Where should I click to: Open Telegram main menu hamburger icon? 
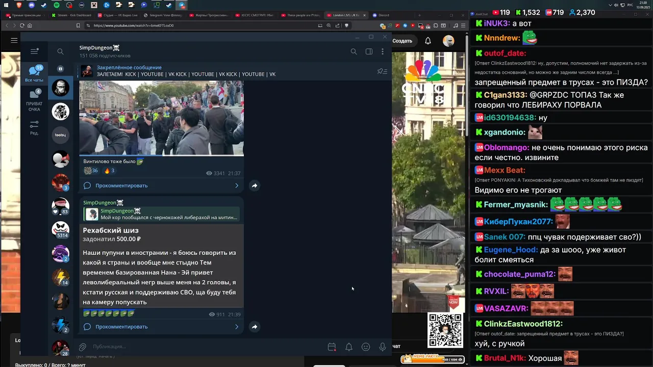34,51
